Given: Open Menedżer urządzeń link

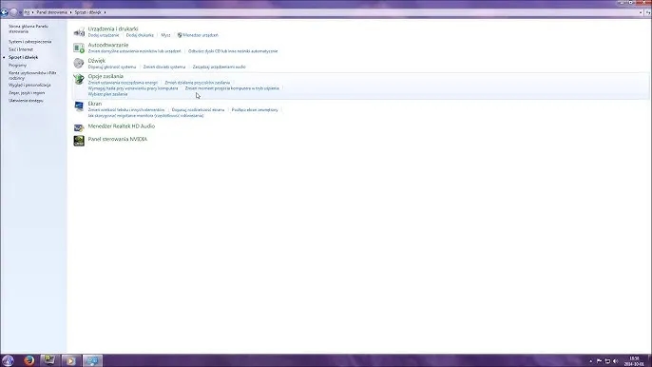Looking at the screenshot, I should (201, 35).
